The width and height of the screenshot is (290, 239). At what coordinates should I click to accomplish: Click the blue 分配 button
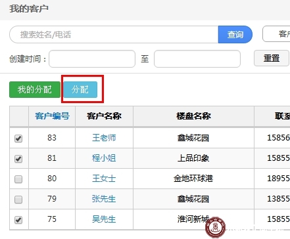[x=80, y=89]
